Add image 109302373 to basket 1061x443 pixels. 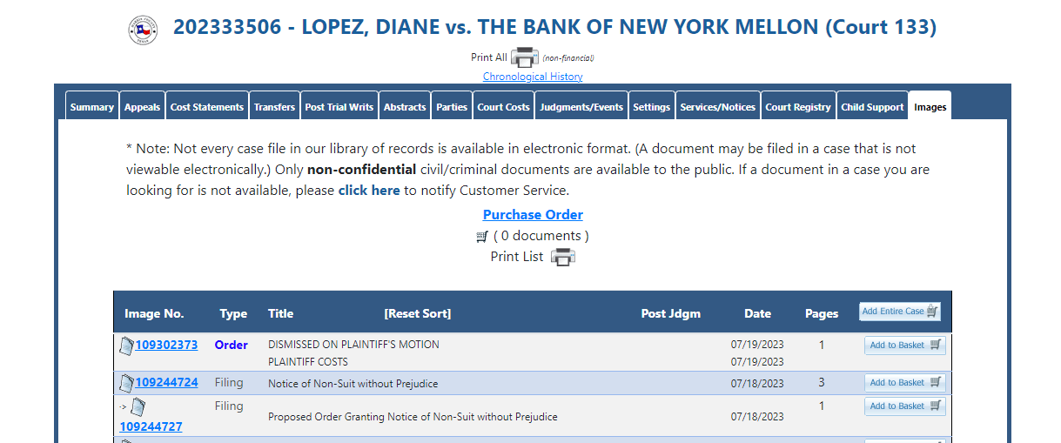[904, 346]
